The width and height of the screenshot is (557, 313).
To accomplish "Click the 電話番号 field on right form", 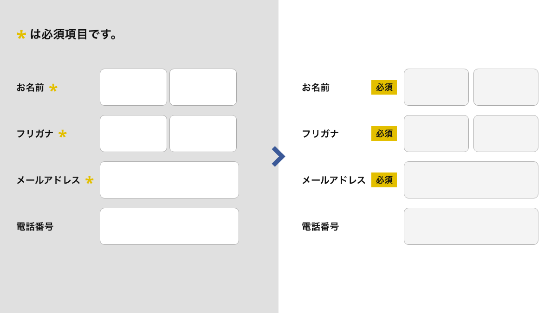I will (471, 226).
